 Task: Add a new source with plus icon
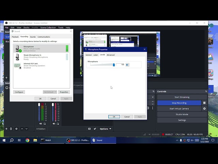click(6, 129)
